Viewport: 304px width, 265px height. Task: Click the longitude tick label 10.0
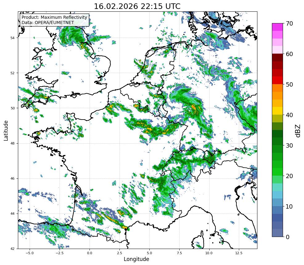pyautogui.click(x=209, y=253)
